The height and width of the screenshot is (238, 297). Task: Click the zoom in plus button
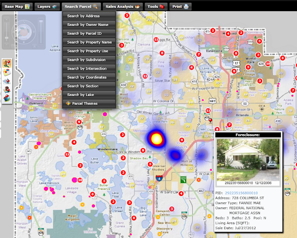pos(6,19)
